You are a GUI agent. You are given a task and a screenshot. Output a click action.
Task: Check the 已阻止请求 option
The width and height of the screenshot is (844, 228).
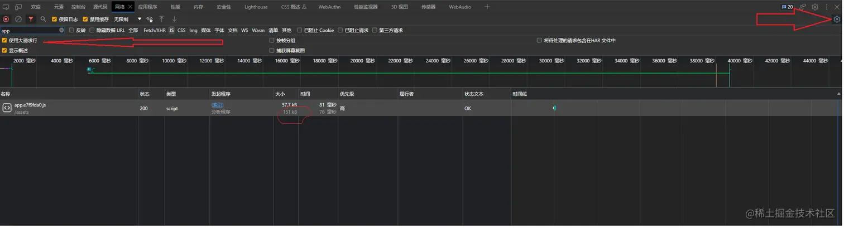(341, 30)
